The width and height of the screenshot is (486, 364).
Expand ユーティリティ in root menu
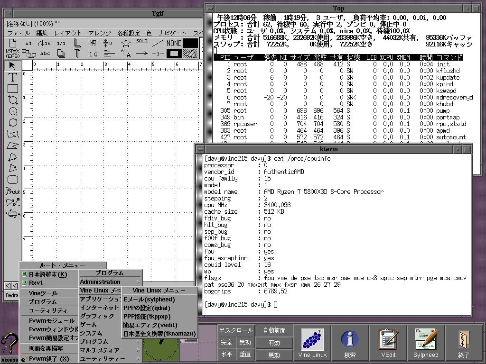[x=49, y=310]
